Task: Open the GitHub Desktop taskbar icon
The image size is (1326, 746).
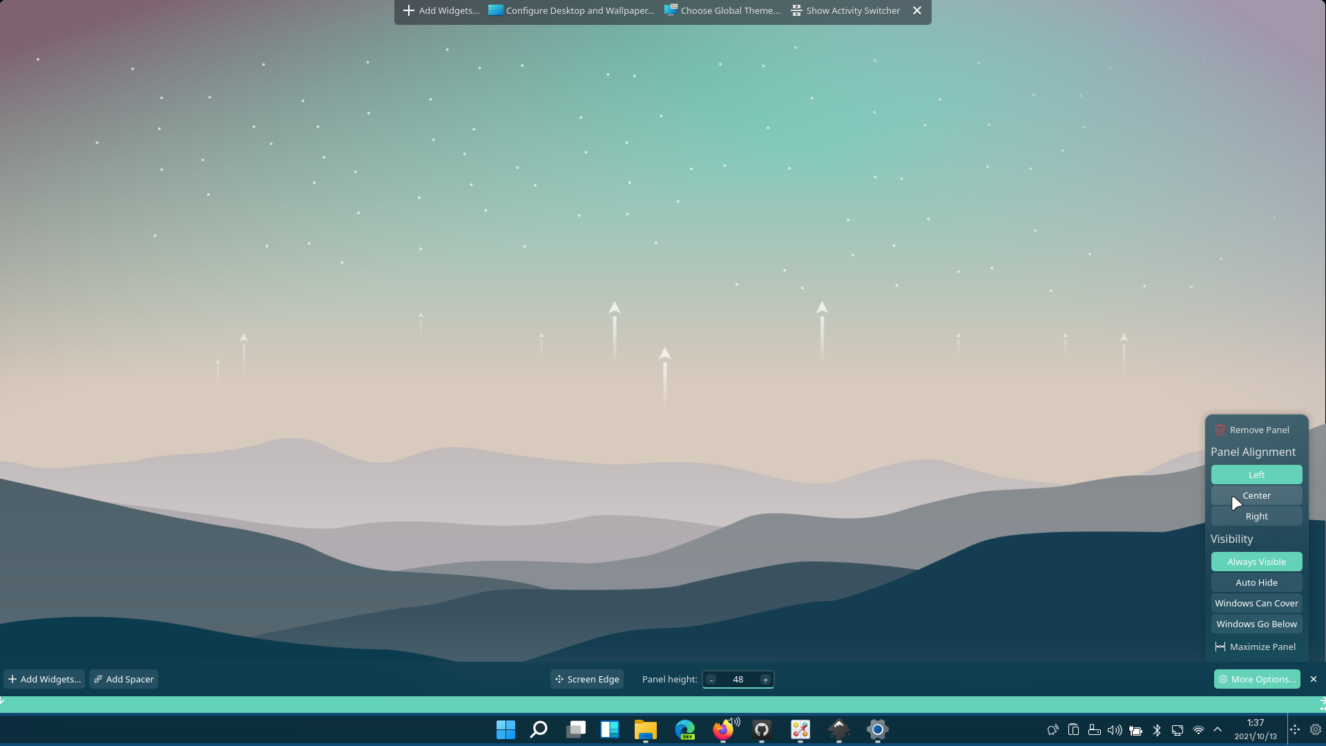Action: 762,729
